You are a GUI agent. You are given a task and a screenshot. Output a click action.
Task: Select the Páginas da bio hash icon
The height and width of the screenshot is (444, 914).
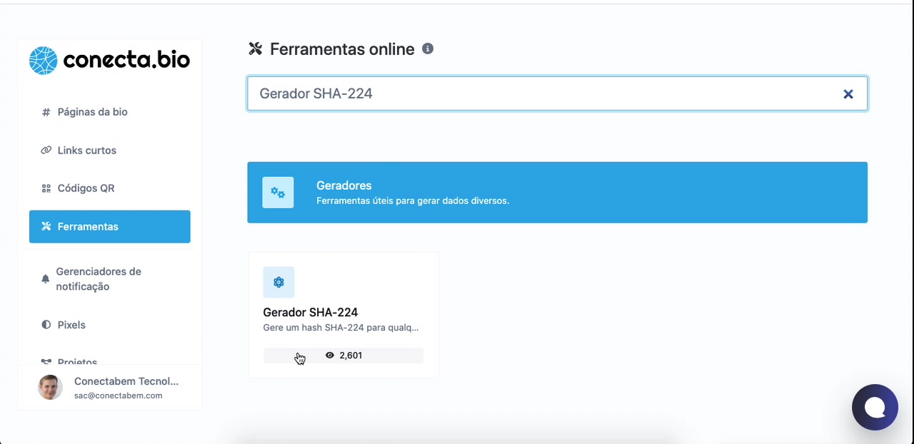(x=44, y=111)
